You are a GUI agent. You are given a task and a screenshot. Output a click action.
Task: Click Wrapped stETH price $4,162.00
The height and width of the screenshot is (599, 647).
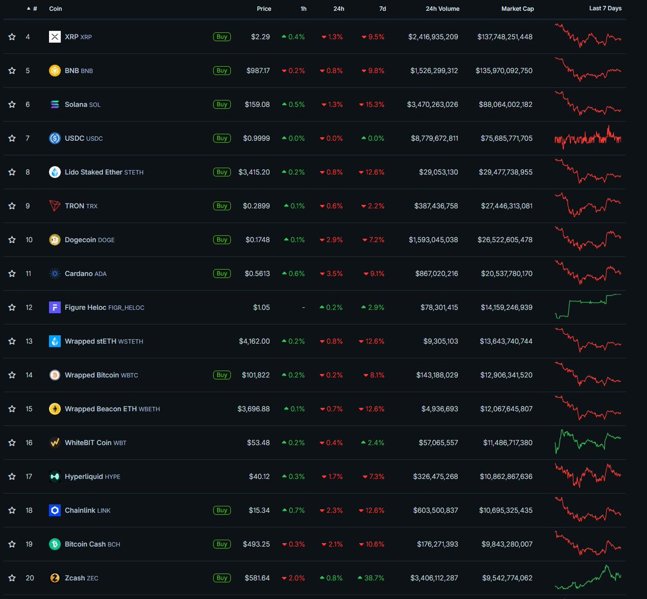click(x=254, y=341)
